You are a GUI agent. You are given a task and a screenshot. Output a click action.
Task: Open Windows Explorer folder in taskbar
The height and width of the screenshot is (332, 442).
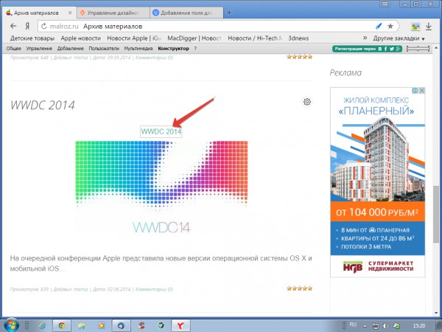point(82,325)
